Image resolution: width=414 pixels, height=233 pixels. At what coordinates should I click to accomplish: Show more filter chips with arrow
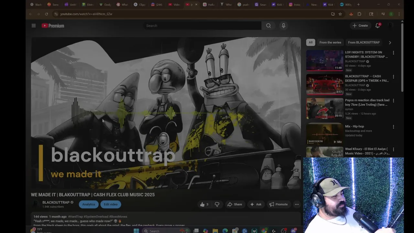pos(390,42)
